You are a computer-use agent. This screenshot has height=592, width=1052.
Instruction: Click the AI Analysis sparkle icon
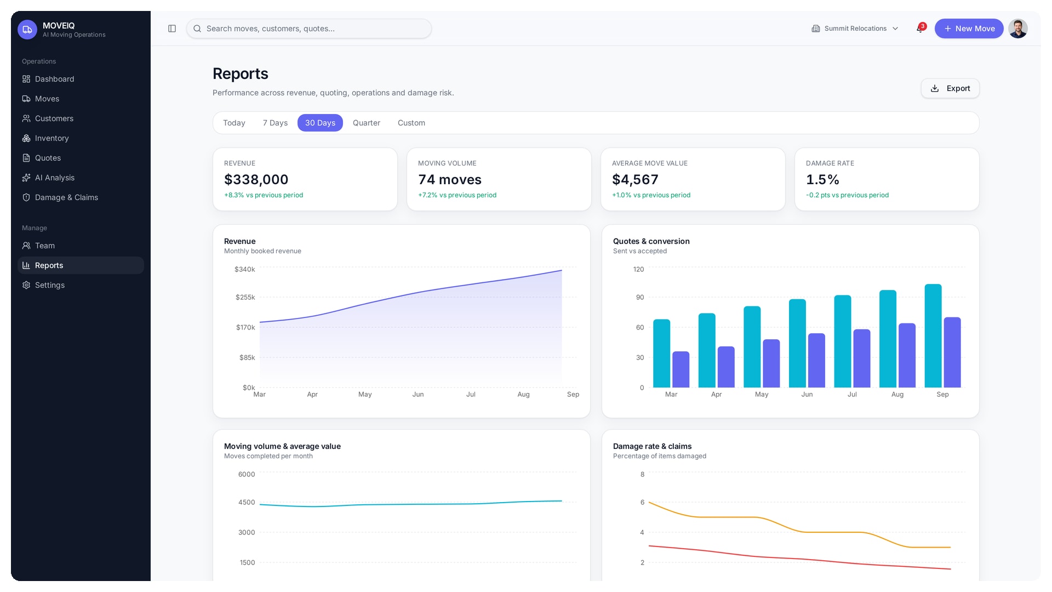pos(26,178)
